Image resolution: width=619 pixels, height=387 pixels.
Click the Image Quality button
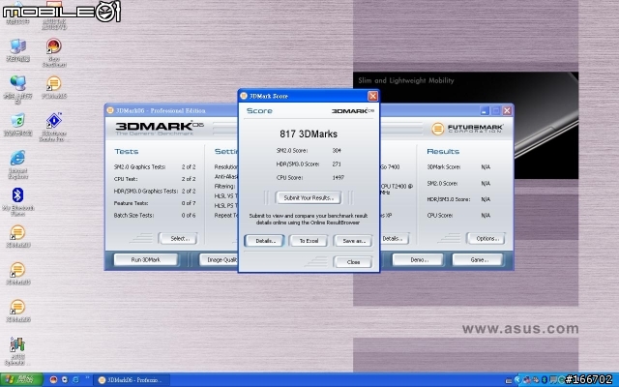coord(219,260)
